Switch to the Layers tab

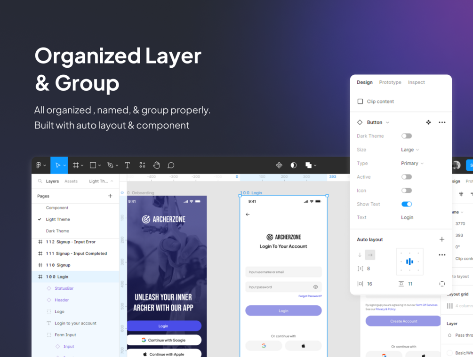coord(52,181)
